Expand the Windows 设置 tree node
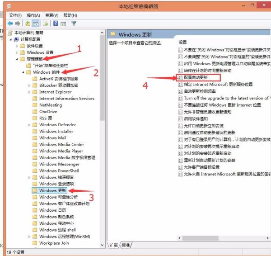Viewport: 271px width, 256px height. tap(17, 52)
